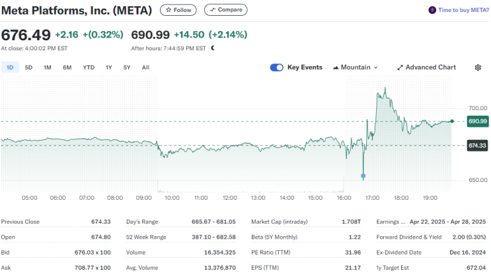Select the 5Y chart range

point(127,67)
